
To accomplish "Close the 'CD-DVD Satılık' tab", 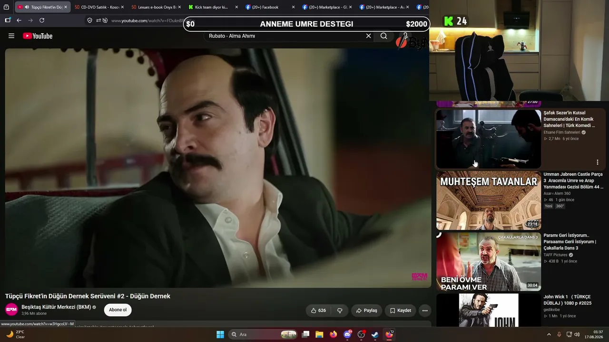I will (122, 7).
